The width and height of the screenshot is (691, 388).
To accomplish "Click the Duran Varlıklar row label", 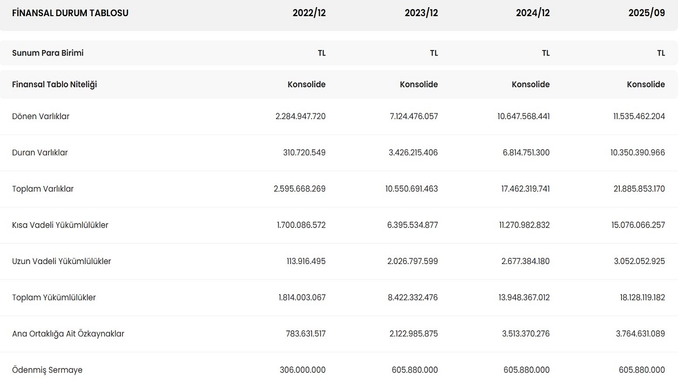I will [40, 153].
